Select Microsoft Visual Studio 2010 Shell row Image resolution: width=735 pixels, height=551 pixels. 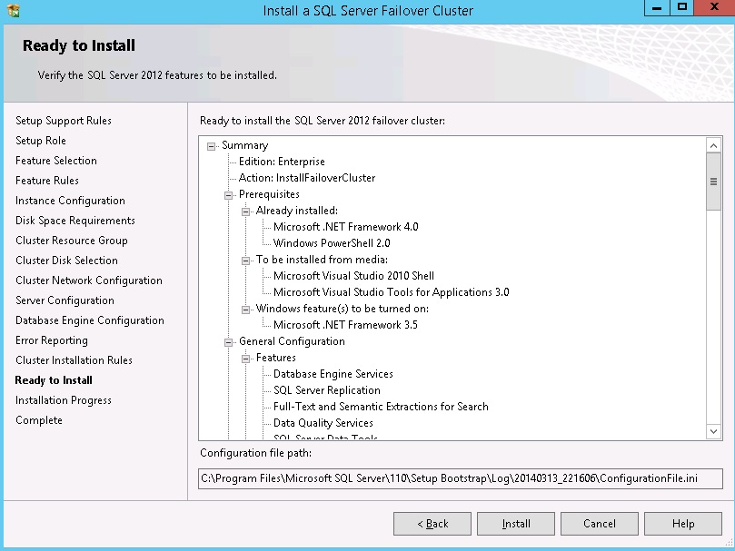coord(353,276)
